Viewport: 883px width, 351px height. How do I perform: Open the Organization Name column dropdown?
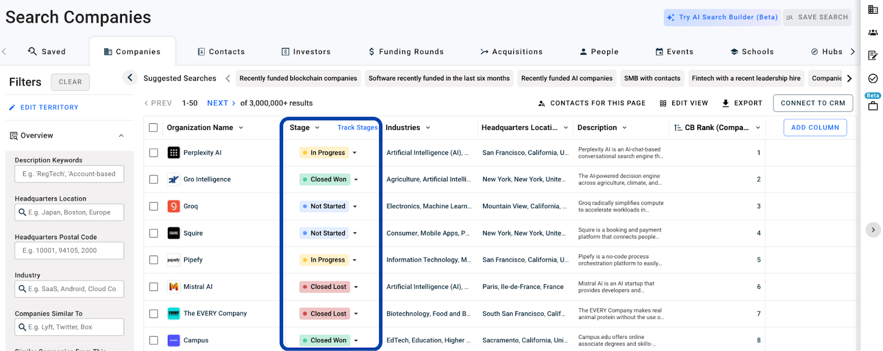click(x=241, y=128)
